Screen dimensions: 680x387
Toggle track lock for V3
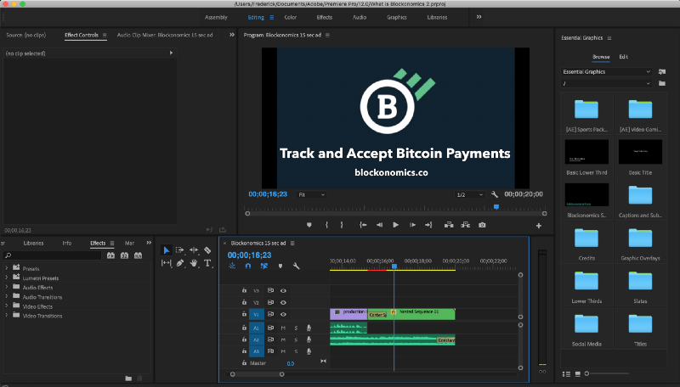(x=244, y=290)
